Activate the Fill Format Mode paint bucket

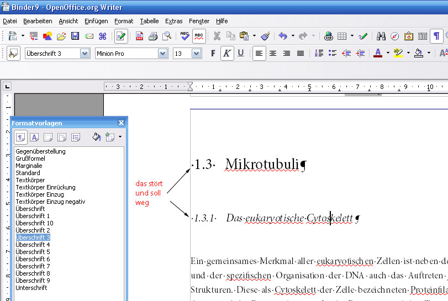(96, 137)
